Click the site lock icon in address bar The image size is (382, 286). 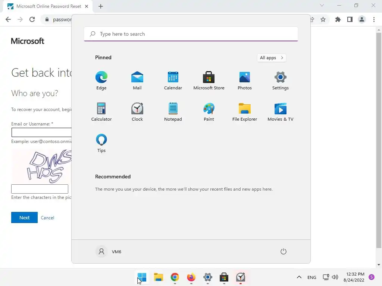click(x=47, y=19)
